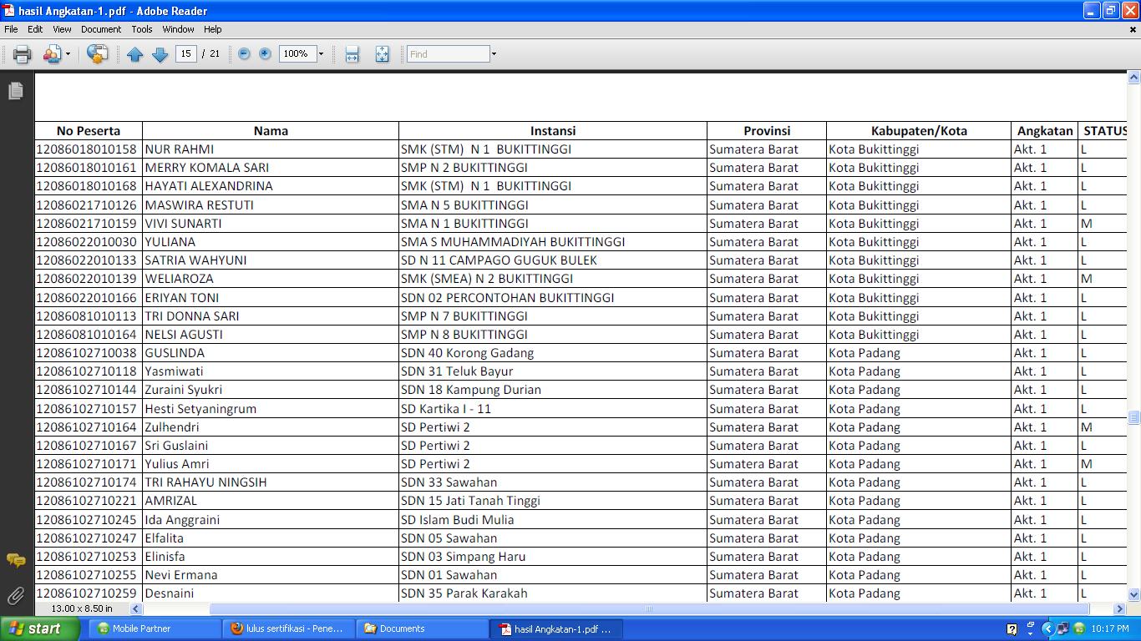The height and width of the screenshot is (641, 1141).
Task: Open the Attachments paperclip panel
Action: click(16, 595)
